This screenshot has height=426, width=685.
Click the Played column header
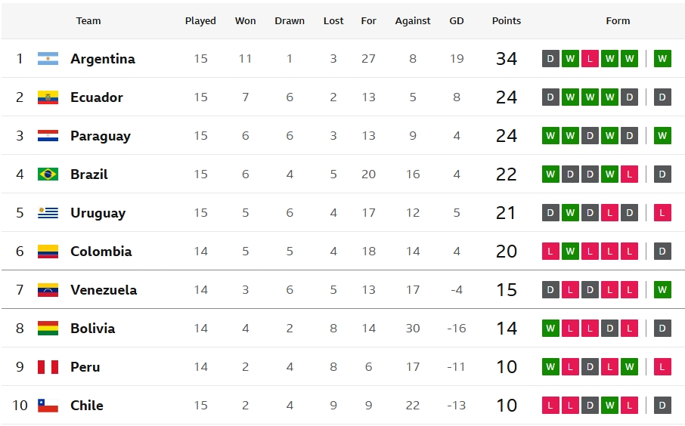[x=200, y=21]
